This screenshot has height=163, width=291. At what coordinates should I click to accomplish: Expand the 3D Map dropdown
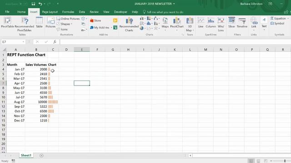pos(193,30)
